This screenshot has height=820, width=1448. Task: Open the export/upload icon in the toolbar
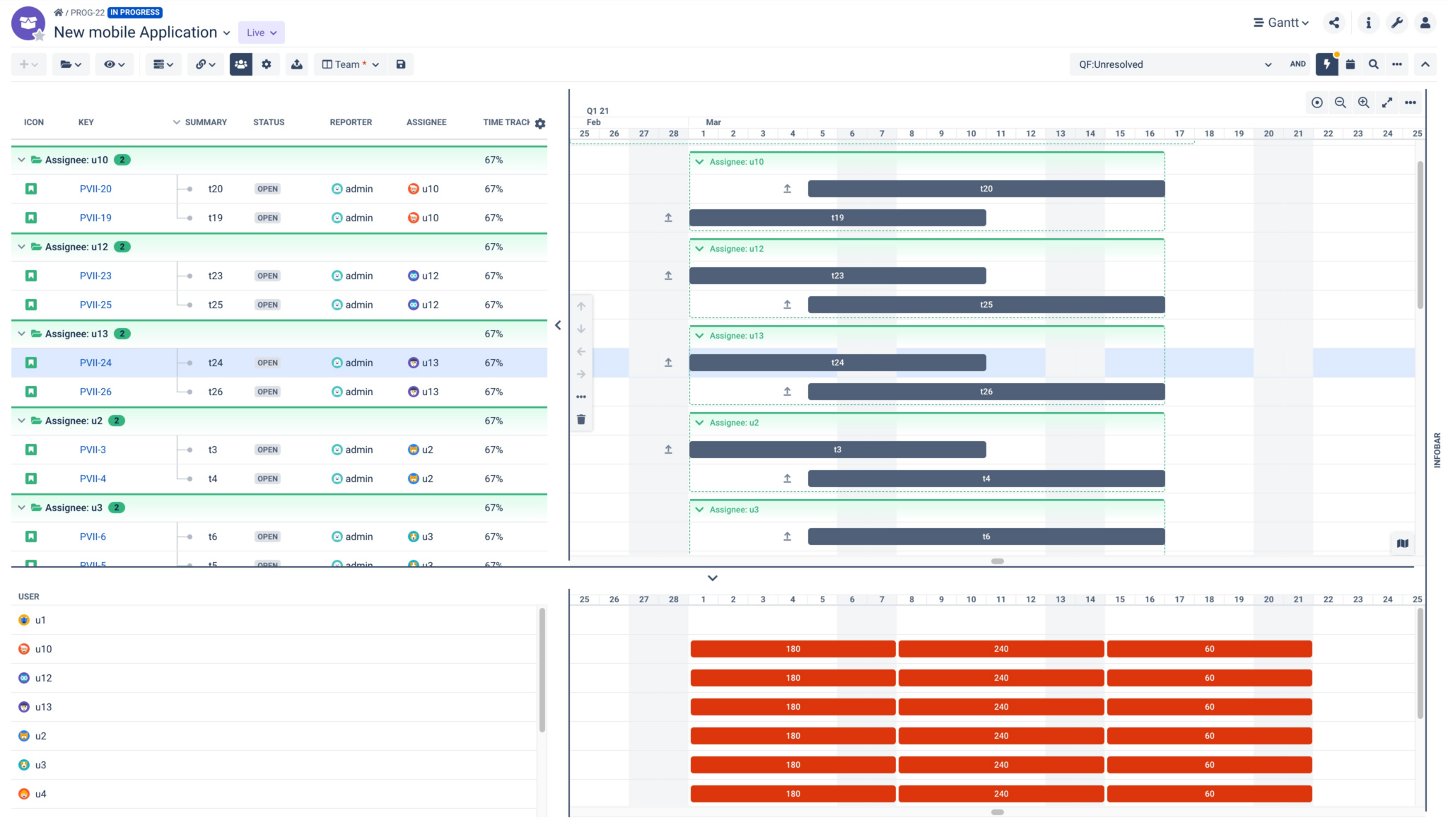click(x=297, y=64)
